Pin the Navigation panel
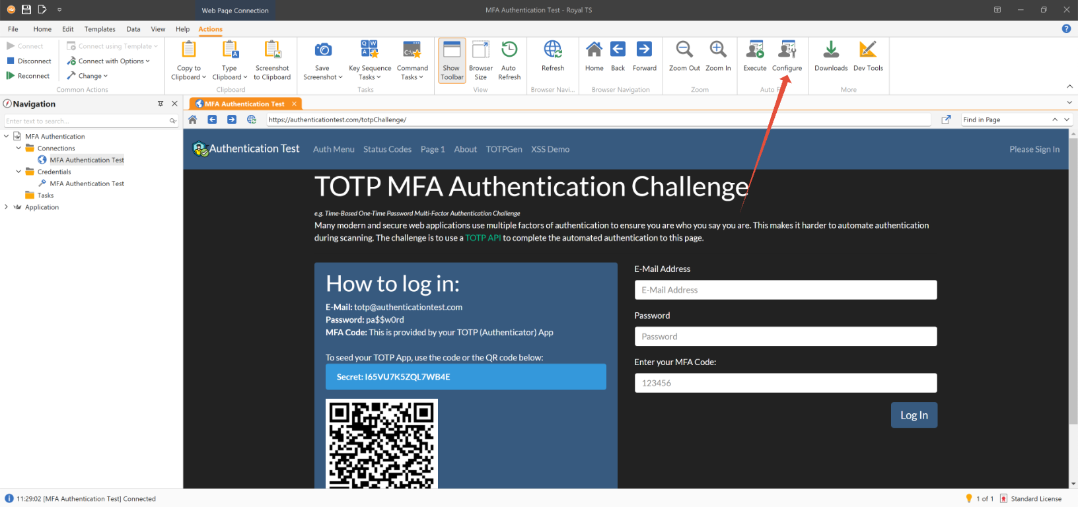 coord(160,104)
